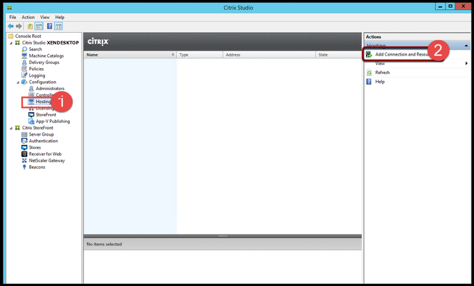The image size is (474, 286).
Task: Click the splitter grip above details pane
Action: tap(223, 236)
